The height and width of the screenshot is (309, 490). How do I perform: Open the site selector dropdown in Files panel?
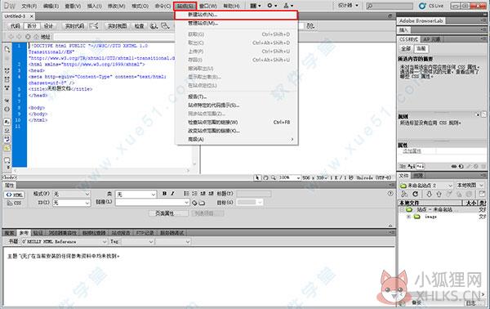click(426, 186)
